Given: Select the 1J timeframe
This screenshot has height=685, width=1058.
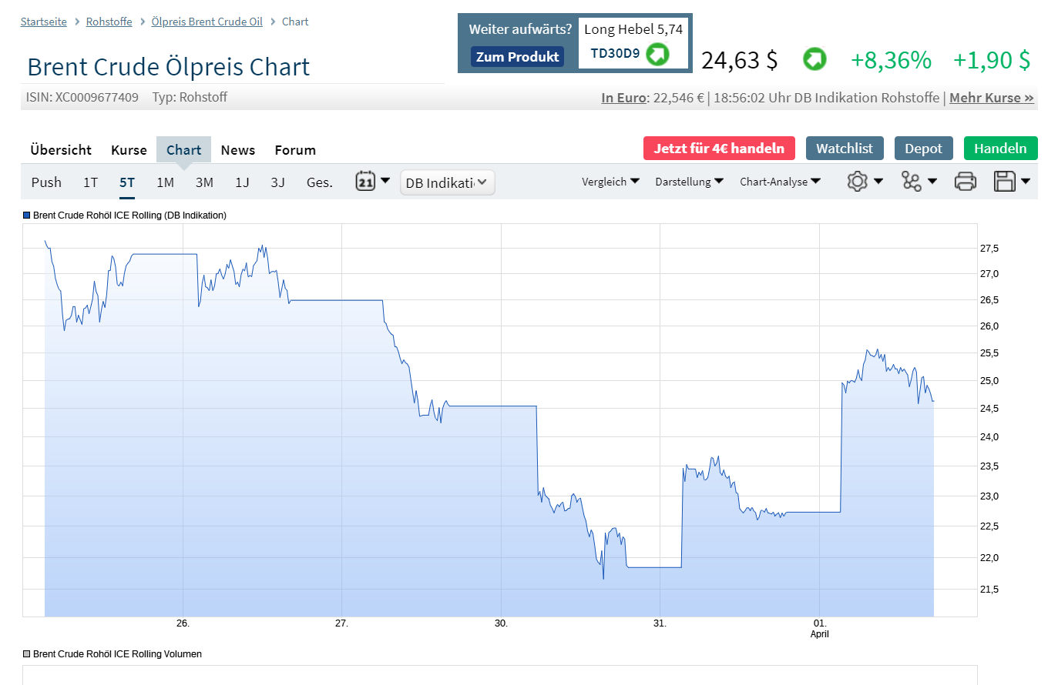Looking at the screenshot, I should coord(241,182).
